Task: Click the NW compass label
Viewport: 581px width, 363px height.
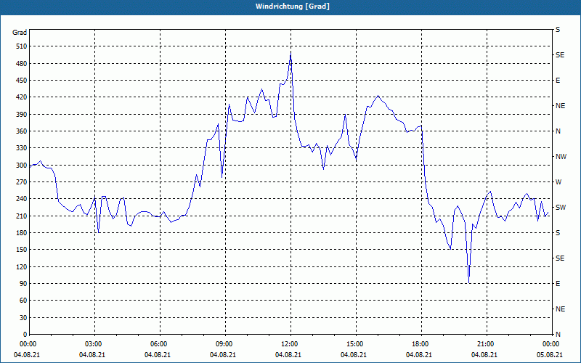Action: coord(561,157)
